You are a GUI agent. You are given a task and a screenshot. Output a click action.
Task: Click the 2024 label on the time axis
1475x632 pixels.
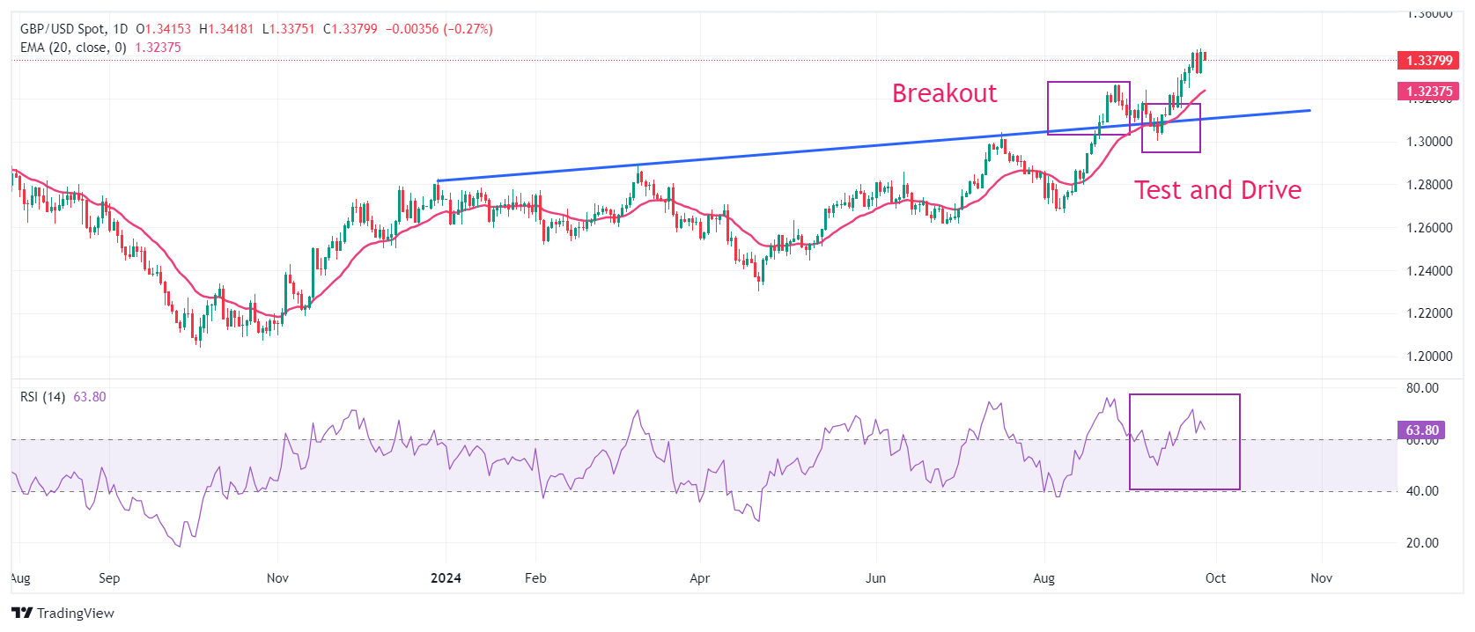click(446, 578)
